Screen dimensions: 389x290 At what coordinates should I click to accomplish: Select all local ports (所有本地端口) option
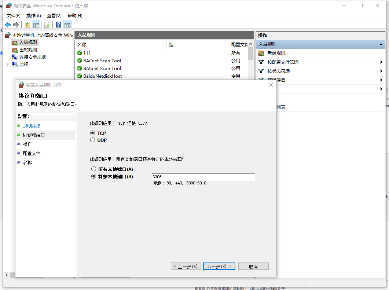pyautogui.click(x=93, y=169)
